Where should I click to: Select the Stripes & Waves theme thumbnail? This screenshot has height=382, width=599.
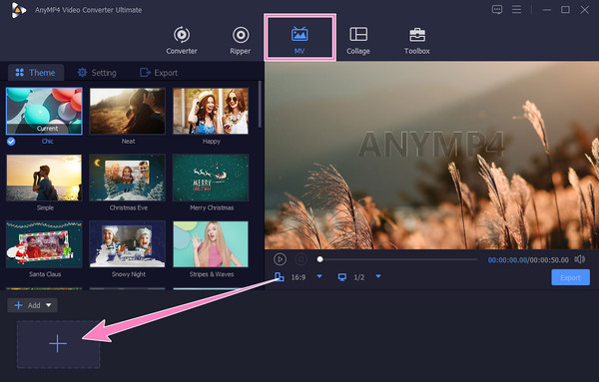coord(211,244)
